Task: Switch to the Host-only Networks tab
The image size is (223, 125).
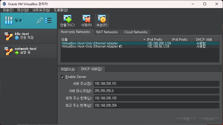Action: (x=75, y=32)
